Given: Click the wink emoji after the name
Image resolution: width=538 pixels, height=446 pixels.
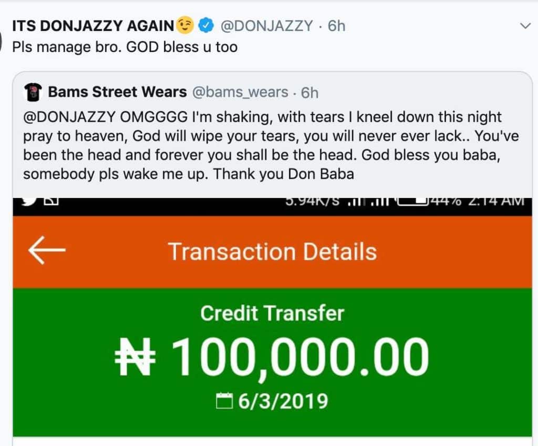Looking at the screenshot, I should (x=185, y=25).
